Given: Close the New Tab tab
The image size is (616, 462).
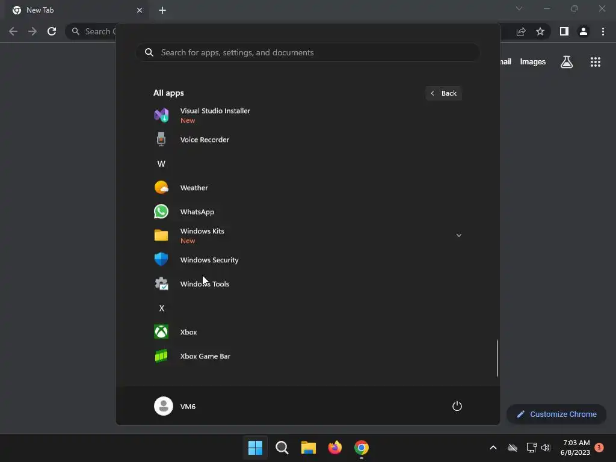Looking at the screenshot, I should pos(139,10).
